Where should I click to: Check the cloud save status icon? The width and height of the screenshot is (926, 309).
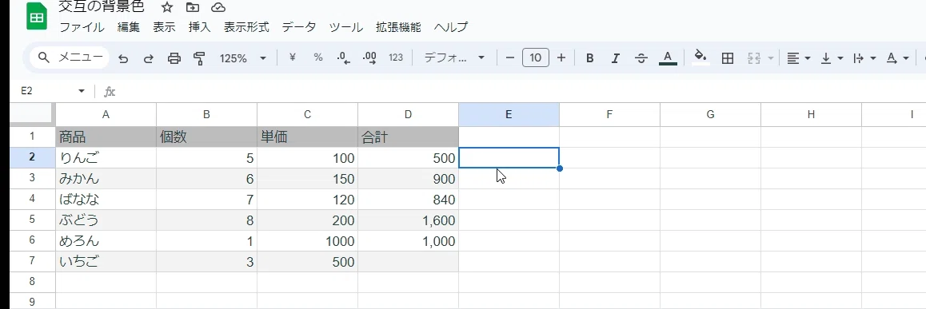(218, 7)
